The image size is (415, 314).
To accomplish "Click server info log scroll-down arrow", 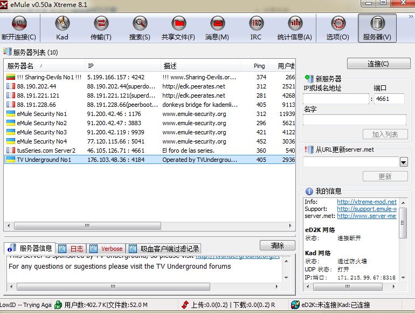I will coord(286,278).
